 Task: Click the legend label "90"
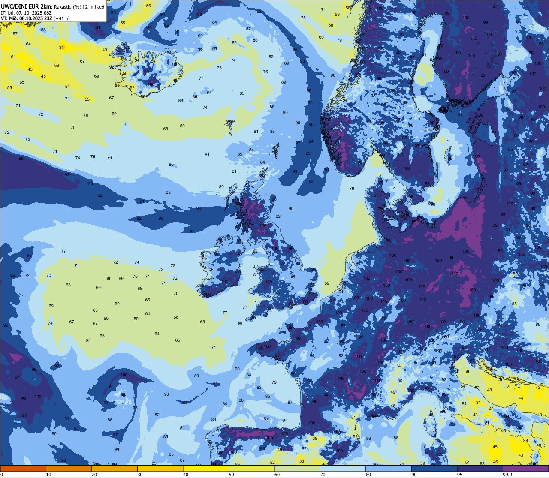point(414,475)
